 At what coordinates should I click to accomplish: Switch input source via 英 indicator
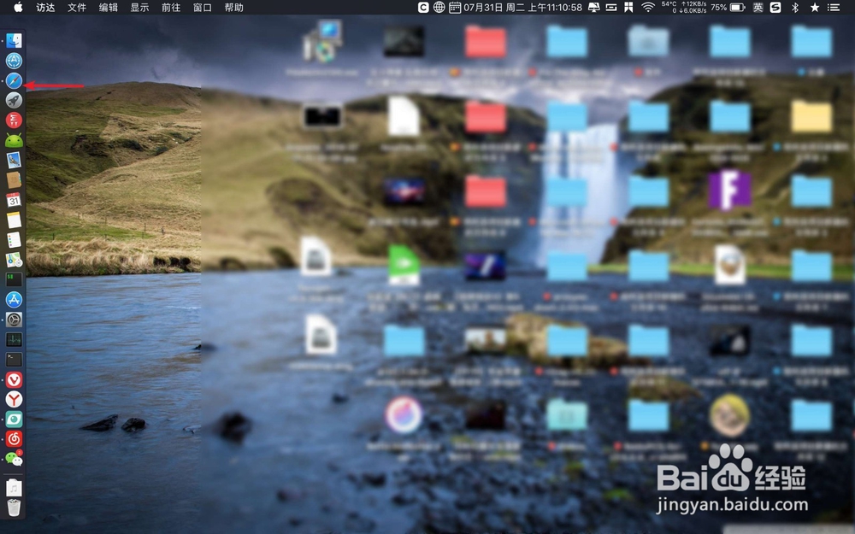click(758, 7)
